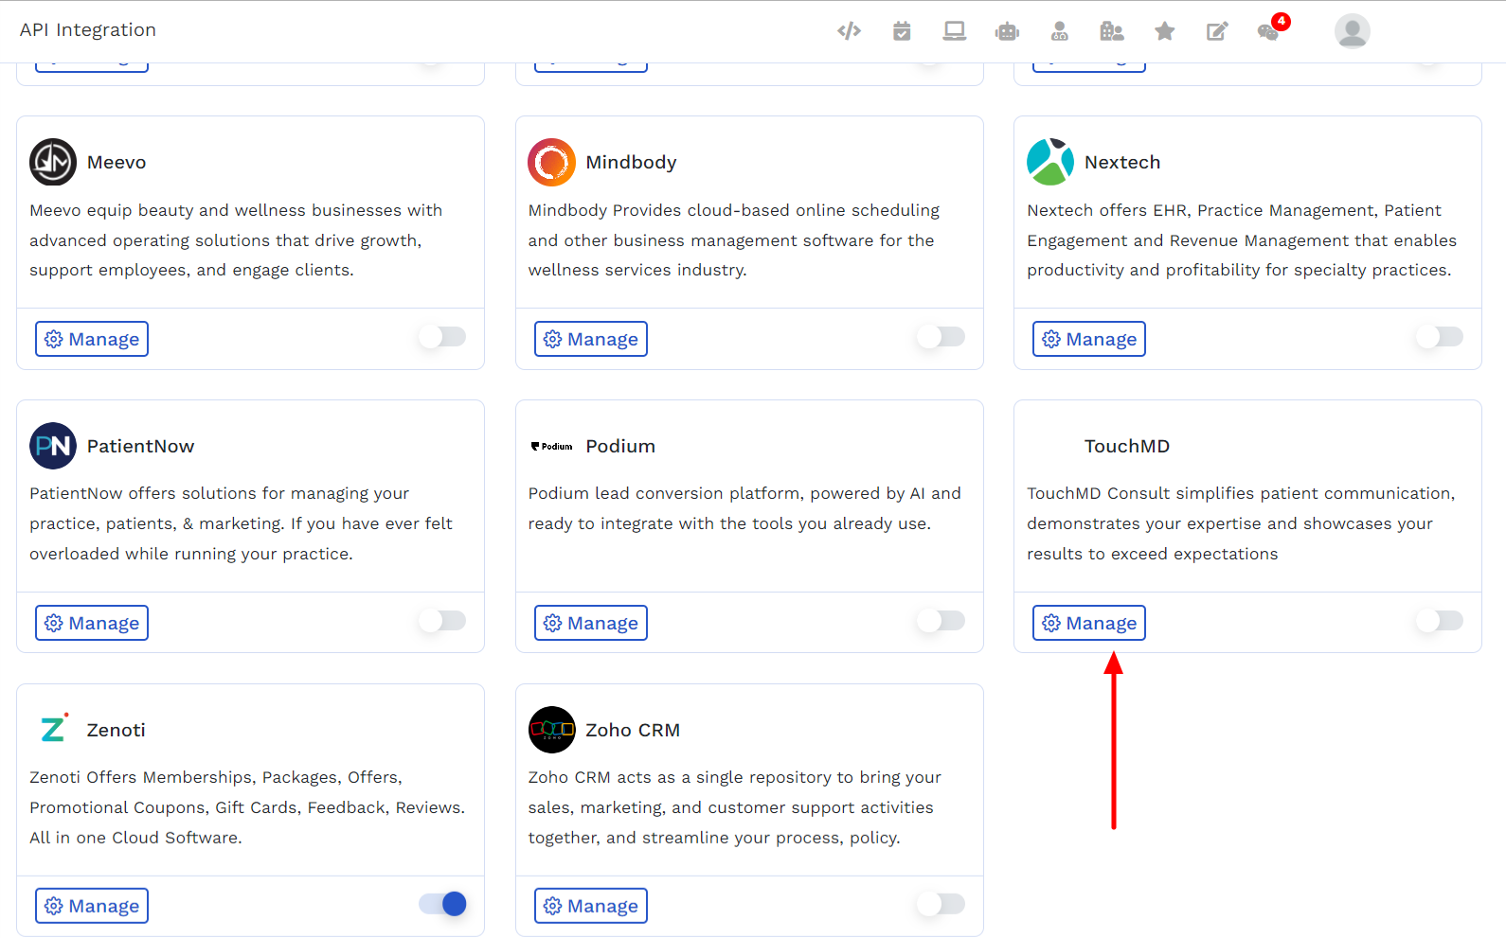Screen dimensions: 1506x938
Task: Click the star icon in header
Action: [x=1165, y=31]
